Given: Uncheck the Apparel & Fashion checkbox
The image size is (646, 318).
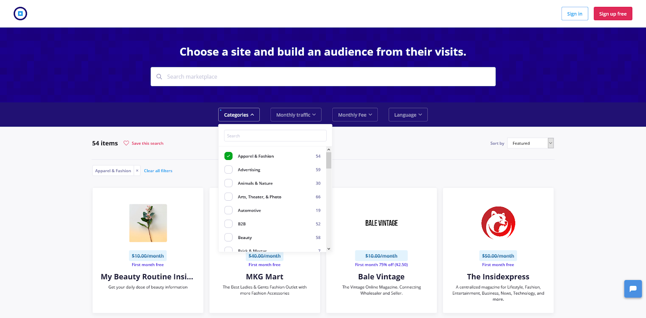Looking at the screenshot, I should [229, 156].
